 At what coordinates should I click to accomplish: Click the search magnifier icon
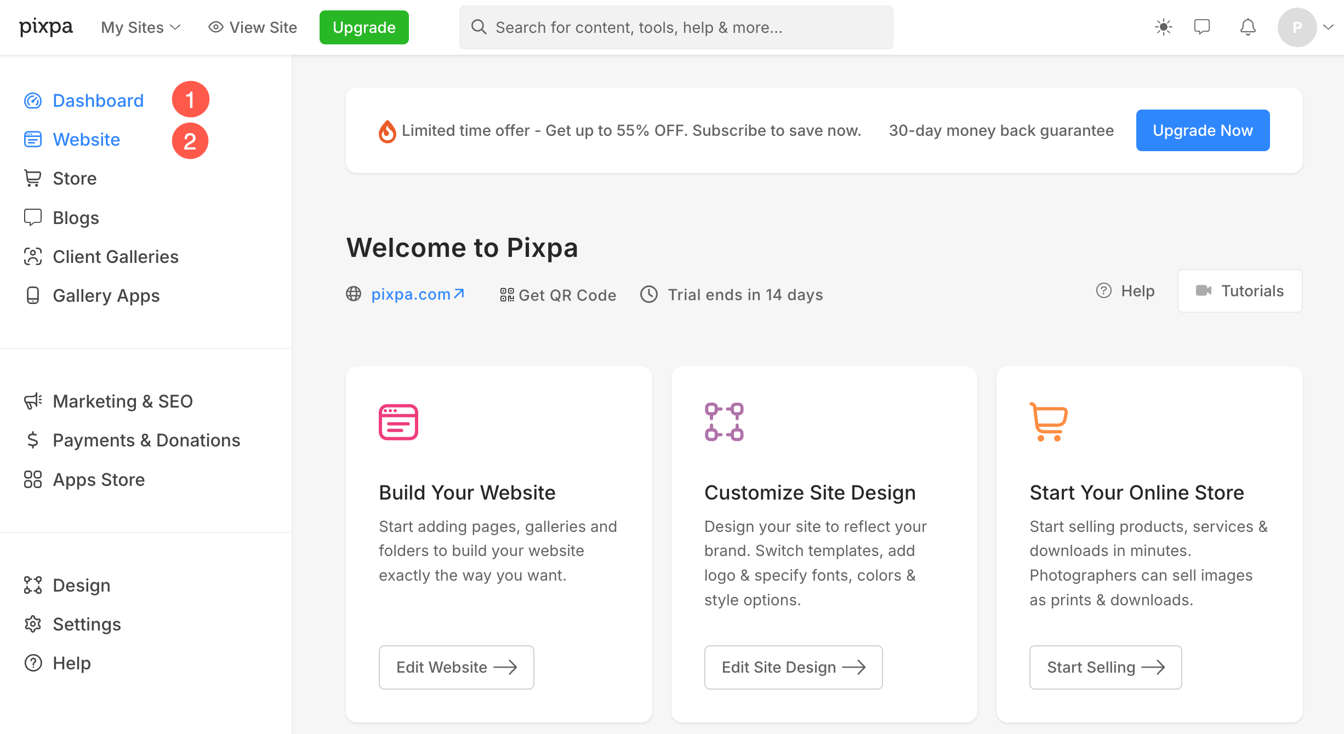coord(479,27)
